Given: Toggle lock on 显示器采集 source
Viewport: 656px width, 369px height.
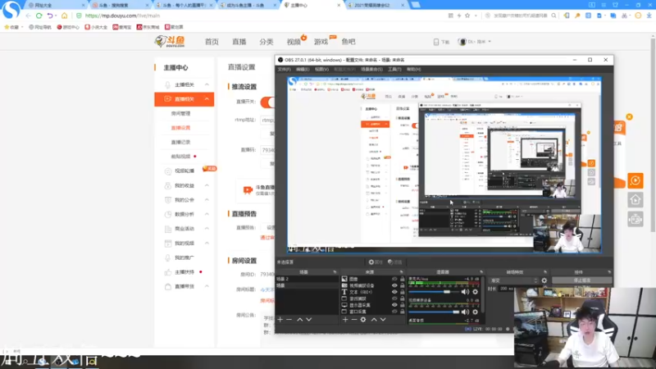Looking at the screenshot, I should (x=402, y=305).
